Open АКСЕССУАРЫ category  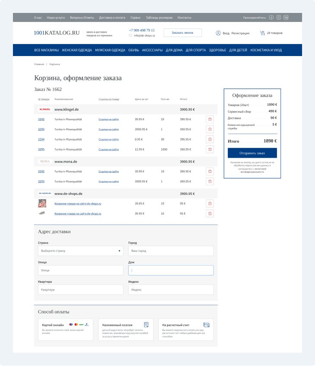coord(152,50)
